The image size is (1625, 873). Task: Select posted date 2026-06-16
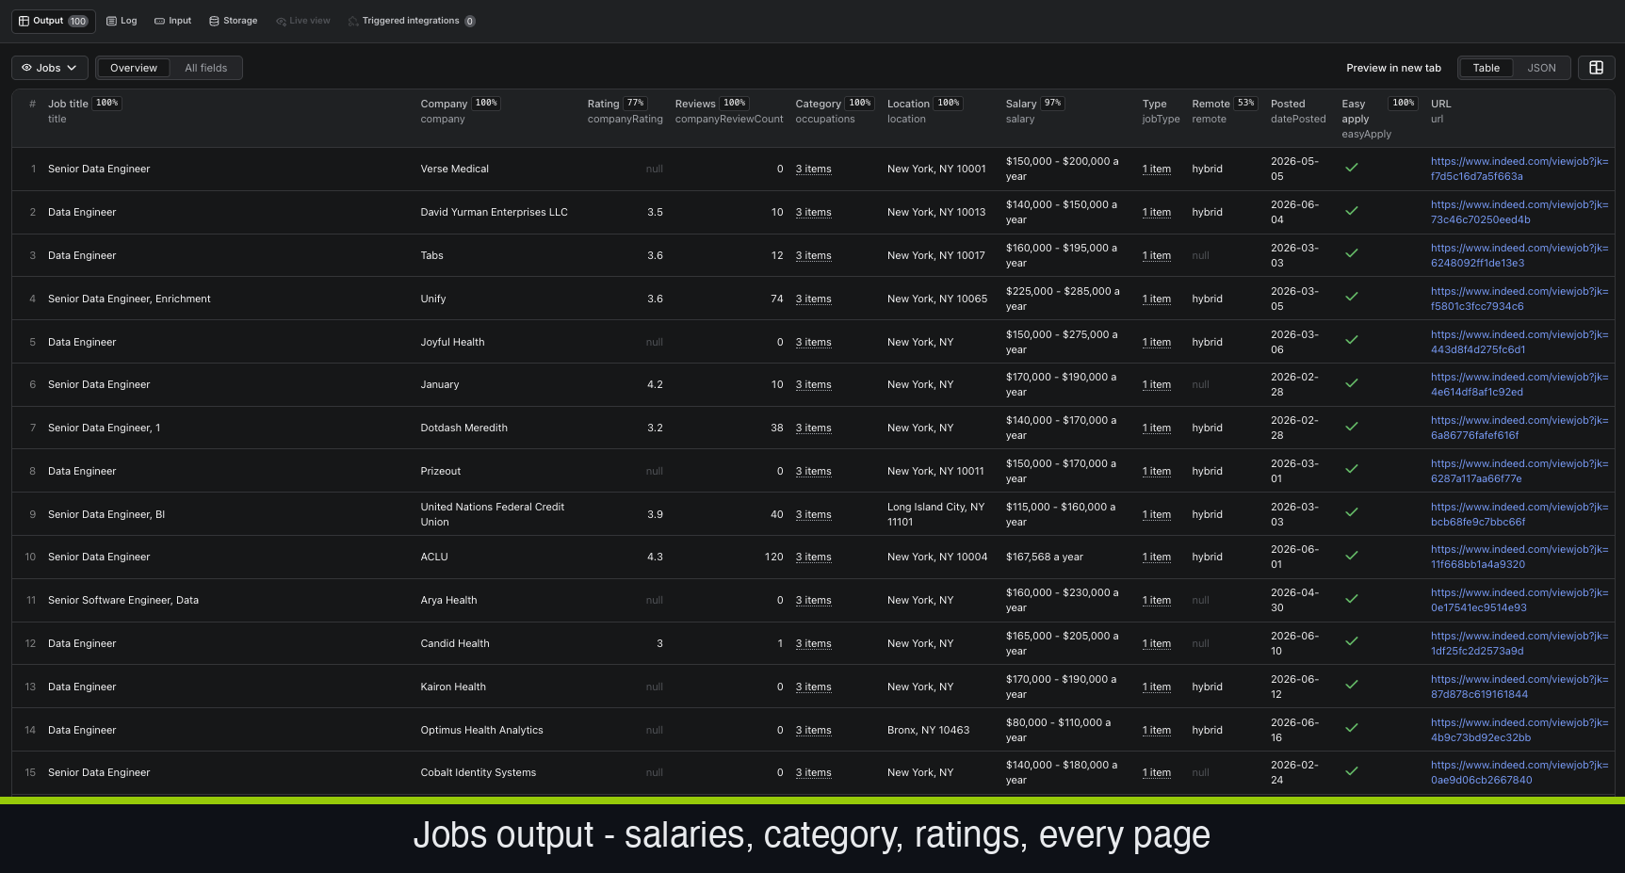(x=1294, y=730)
